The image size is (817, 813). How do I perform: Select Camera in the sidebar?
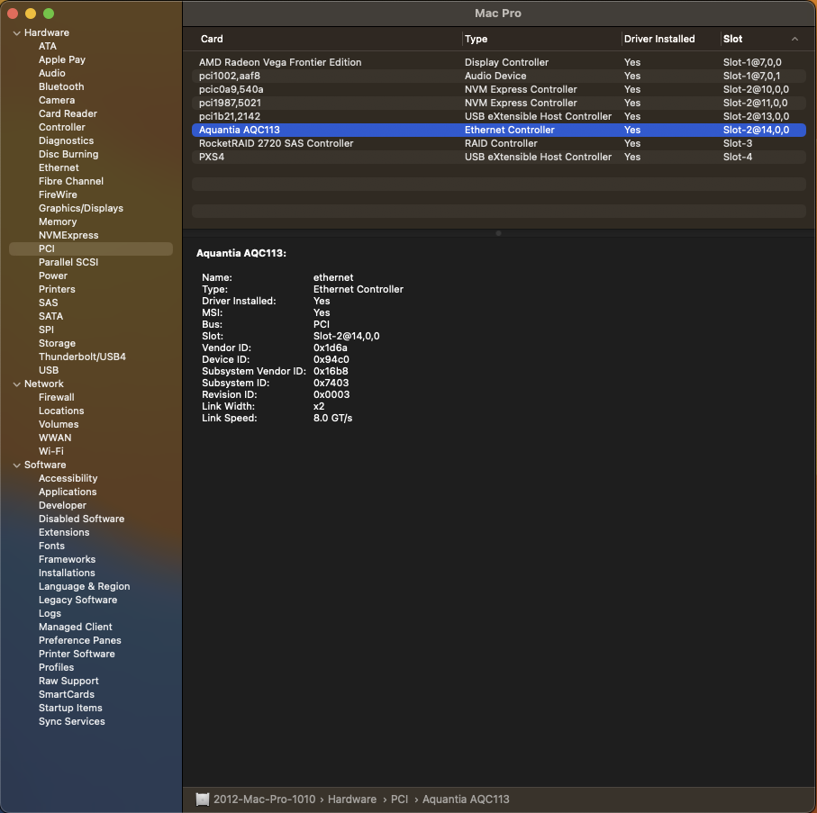point(57,101)
